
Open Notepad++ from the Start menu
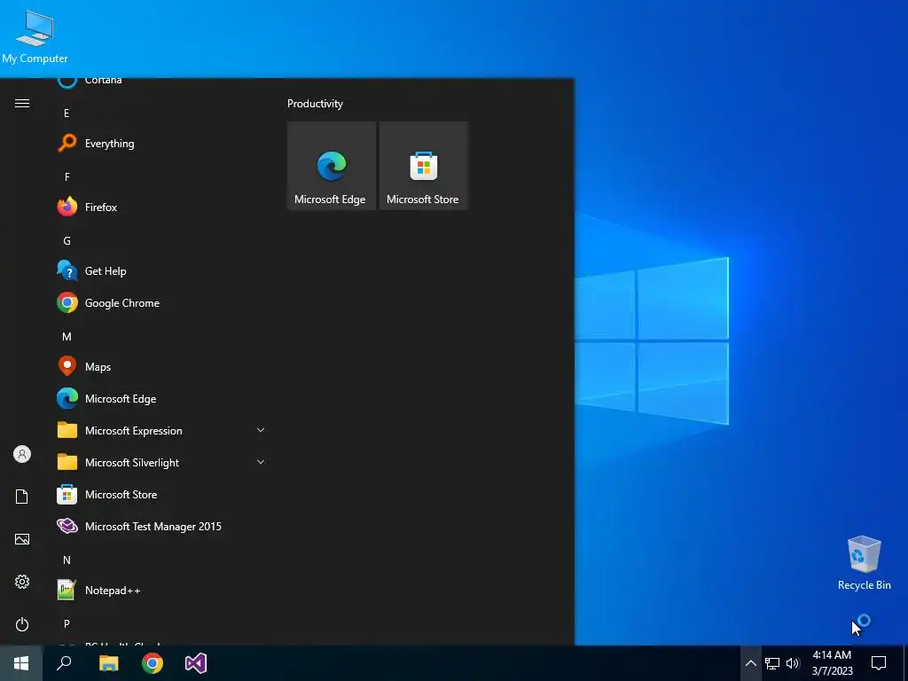pyautogui.click(x=162, y=590)
